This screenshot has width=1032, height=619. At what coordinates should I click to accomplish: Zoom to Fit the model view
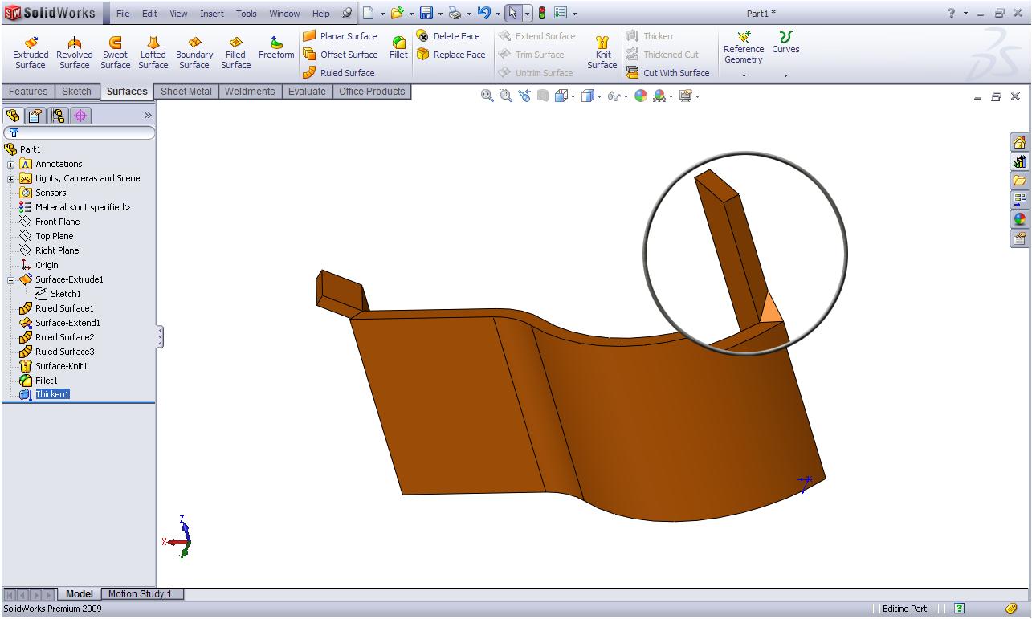487,96
